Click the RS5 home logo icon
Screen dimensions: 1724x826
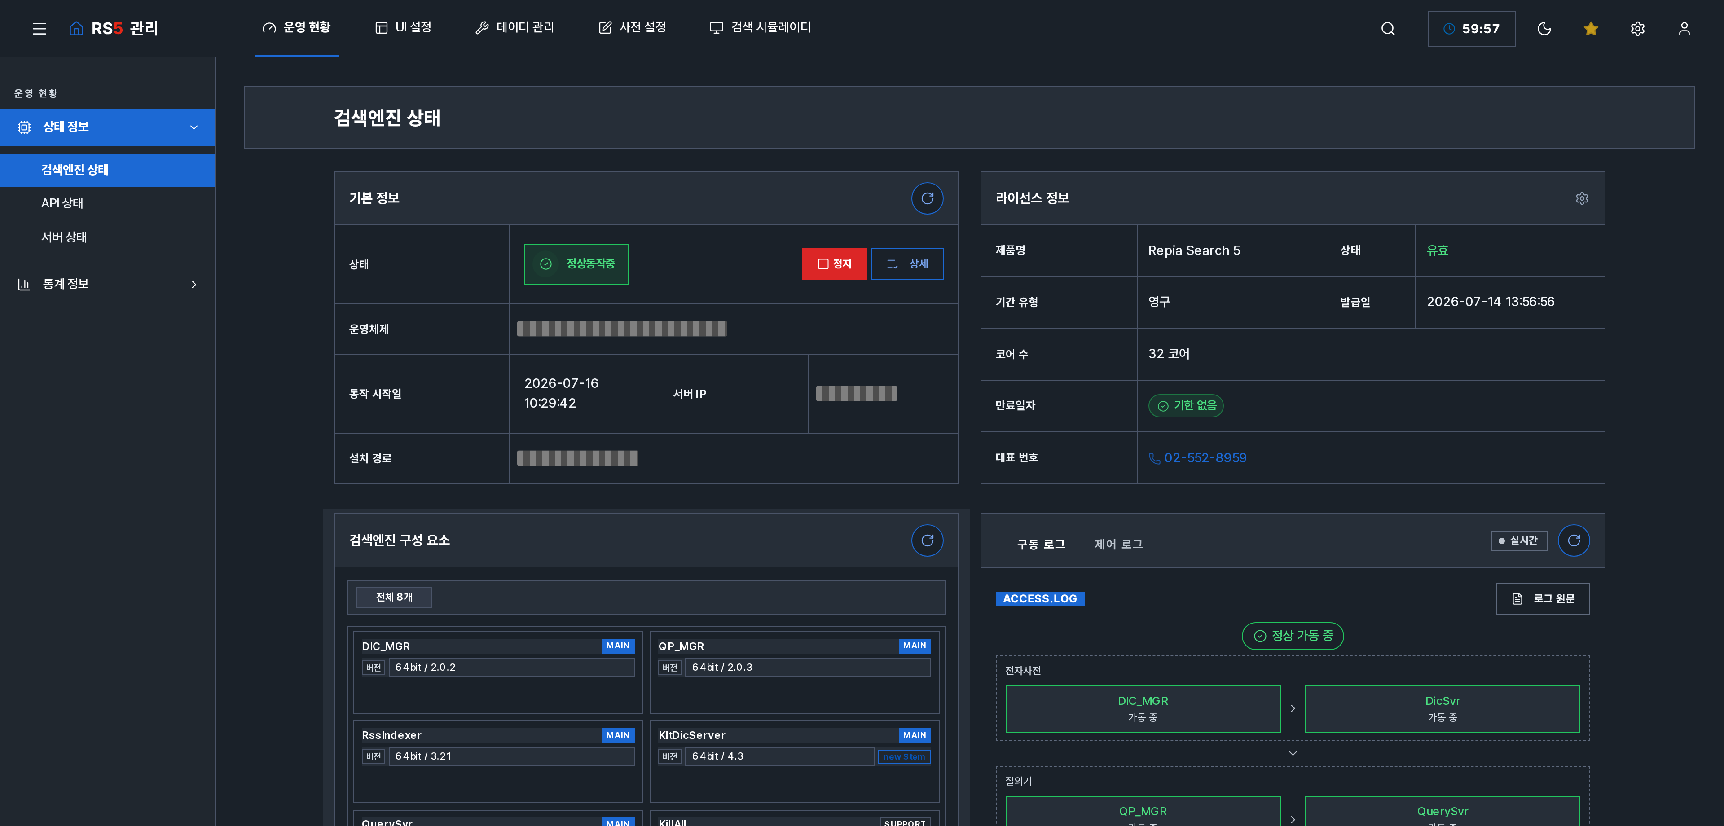click(x=76, y=28)
